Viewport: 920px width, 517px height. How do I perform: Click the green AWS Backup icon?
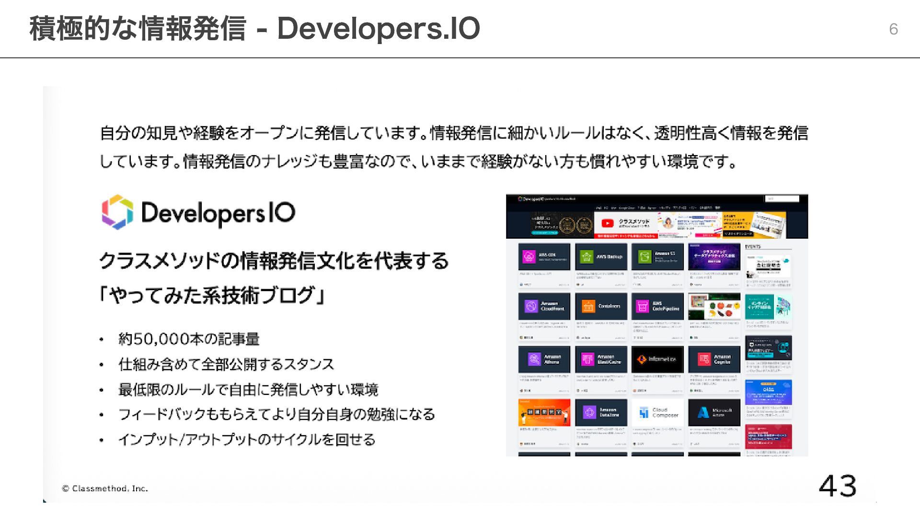coord(586,257)
